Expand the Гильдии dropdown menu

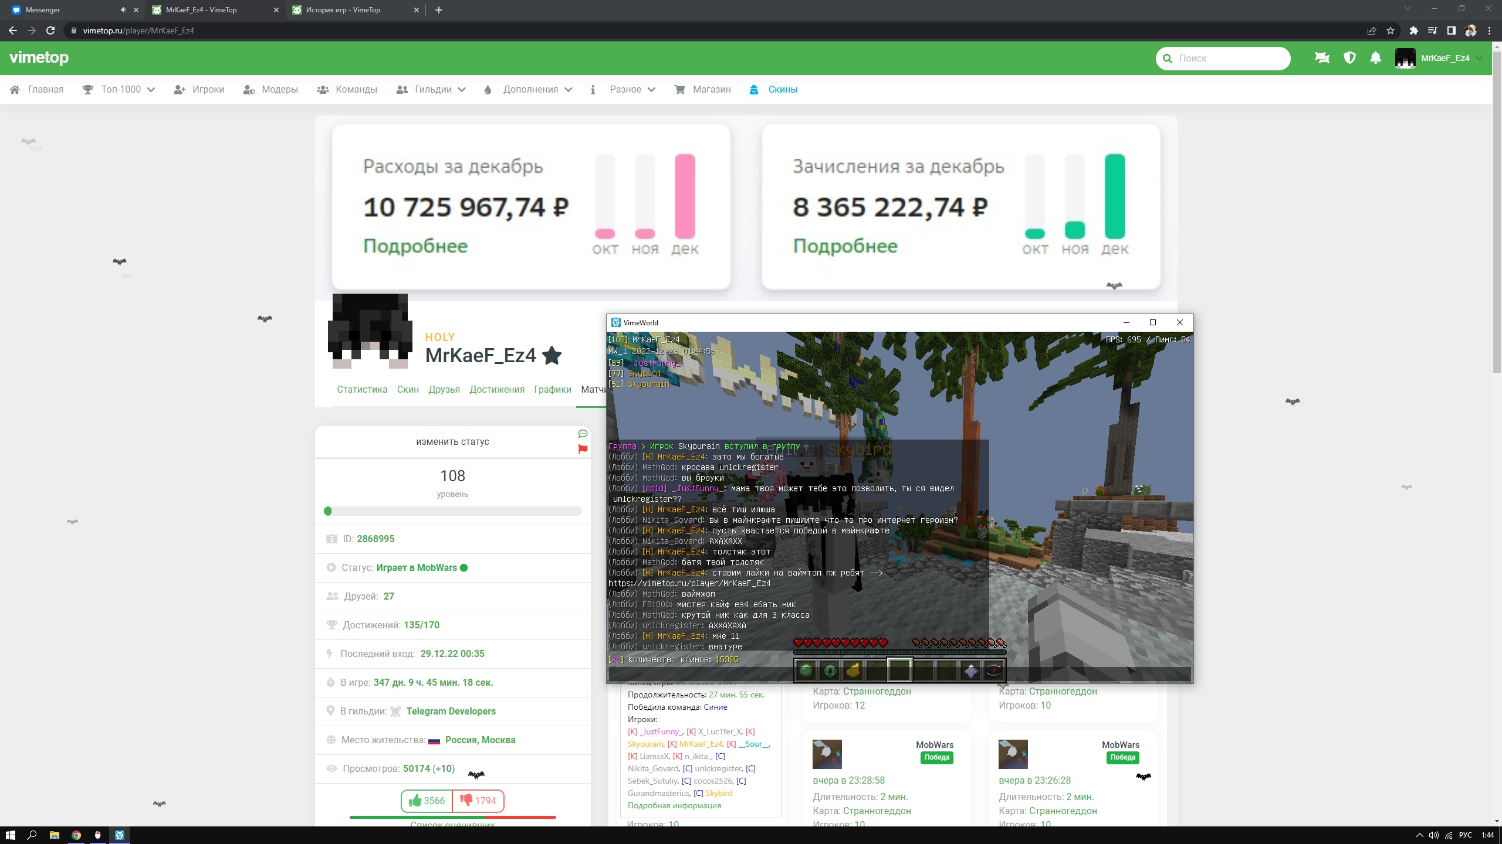[x=432, y=90]
